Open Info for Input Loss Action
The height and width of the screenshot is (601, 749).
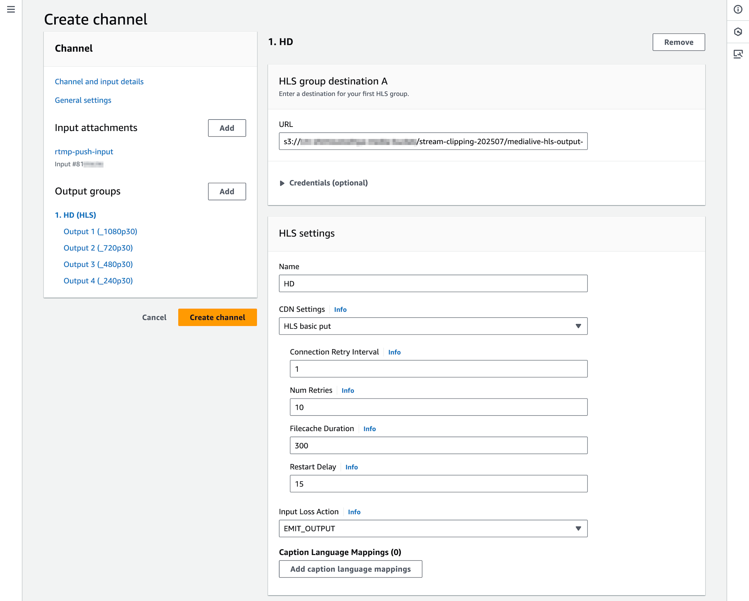click(354, 512)
